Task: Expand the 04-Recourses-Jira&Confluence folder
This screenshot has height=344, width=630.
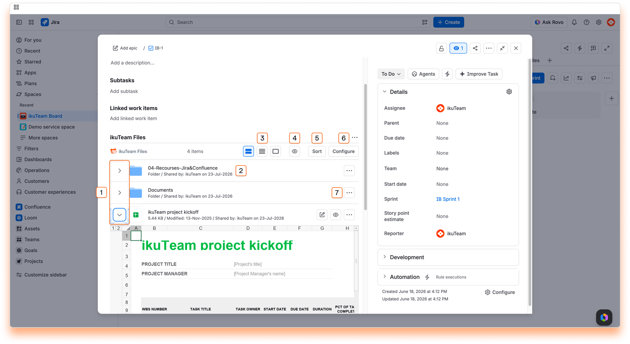Action: [x=119, y=171]
